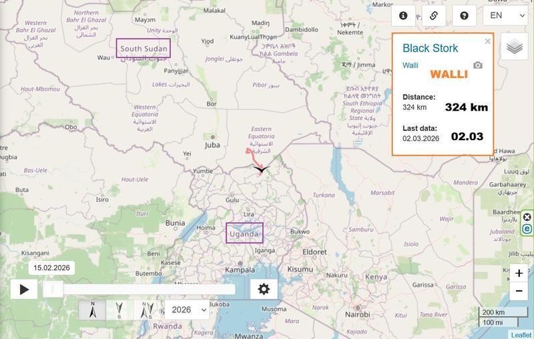This screenshot has width=534, height=339.
Task: Click the Yumbe town label
Action: (203, 172)
